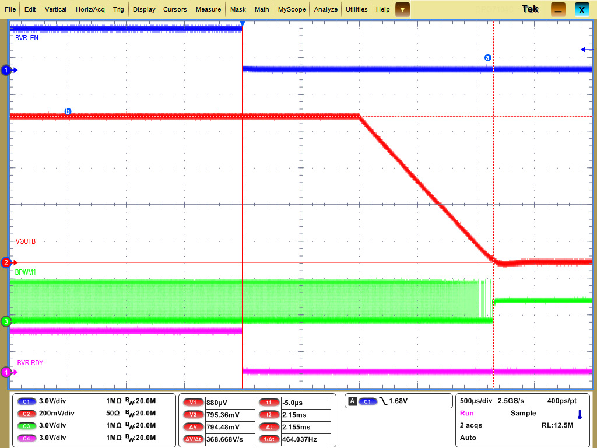Open the Cursors menu
The width and height of the screenshot is (597, 448).
(x=175, y=9)
